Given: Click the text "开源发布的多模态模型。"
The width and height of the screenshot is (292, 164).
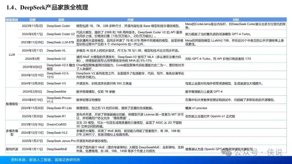Looking at the screenshot, I should (92, 141).
